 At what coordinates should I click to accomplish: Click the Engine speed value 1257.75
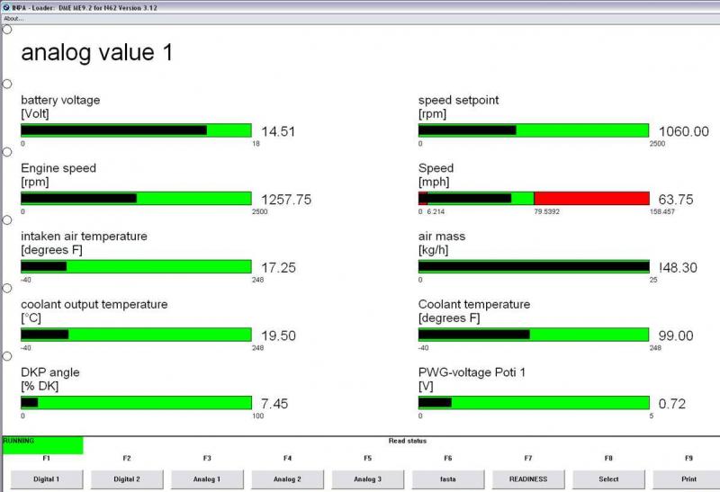(x=285, y=200)
